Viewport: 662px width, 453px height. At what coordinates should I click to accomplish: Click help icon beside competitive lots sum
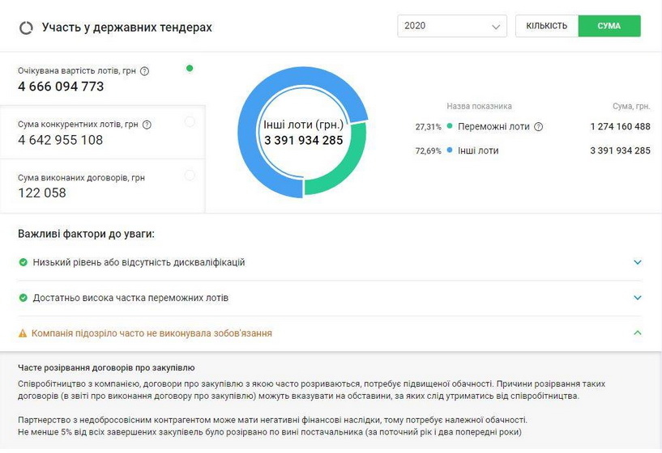[147, 125]
